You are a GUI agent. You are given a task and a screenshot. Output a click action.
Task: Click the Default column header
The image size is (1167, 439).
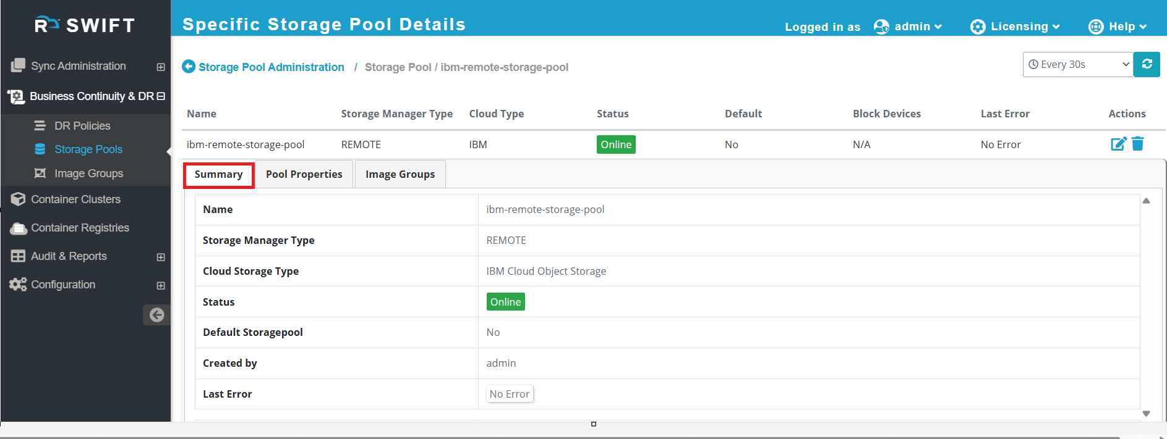tap(743, 114)
